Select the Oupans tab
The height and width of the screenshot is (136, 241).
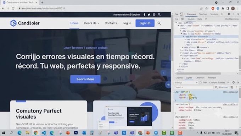tap(179, 78)
